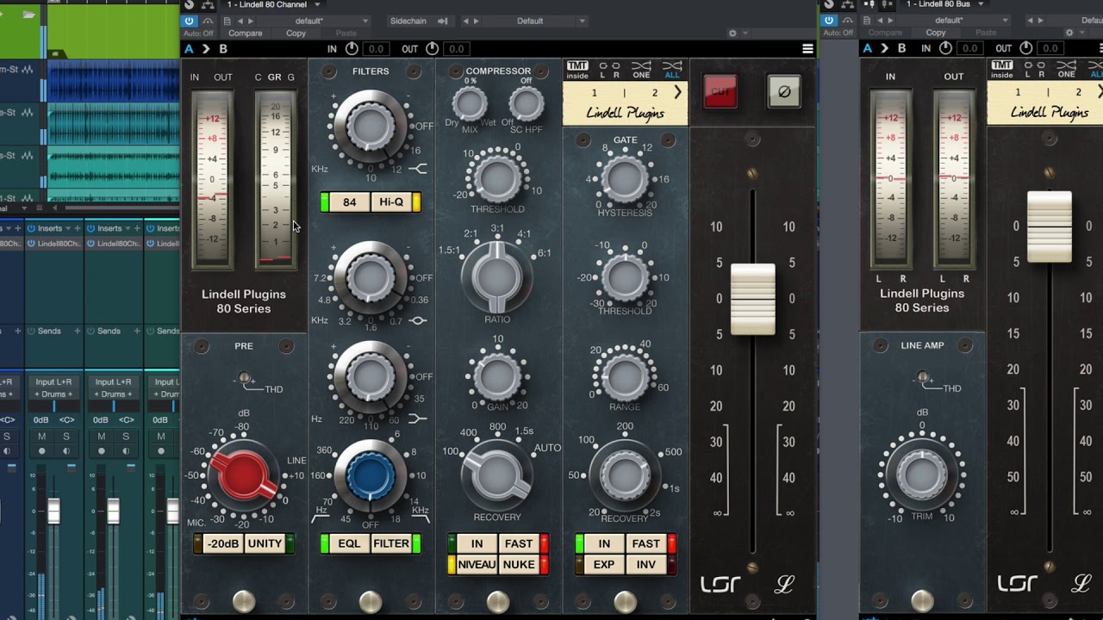1103x620 pixels.
Task: Click Compare in the Channel plugin header
Action: 246,34
